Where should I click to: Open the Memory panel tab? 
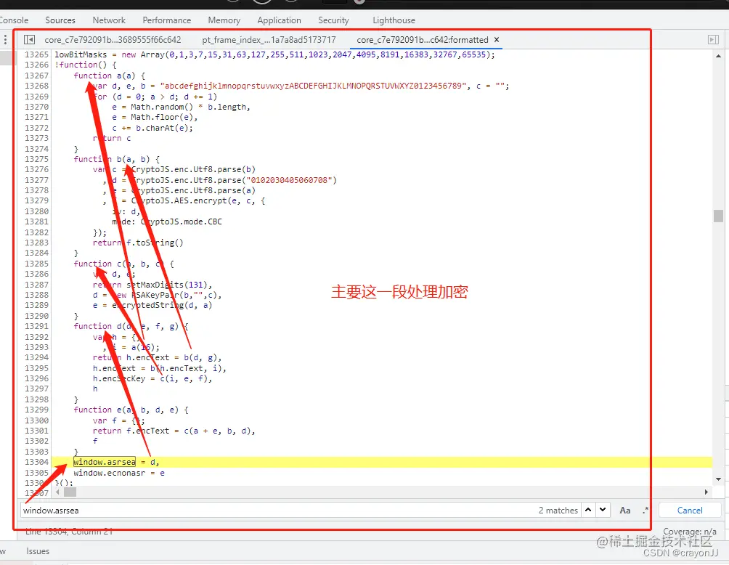coord(224,20)
